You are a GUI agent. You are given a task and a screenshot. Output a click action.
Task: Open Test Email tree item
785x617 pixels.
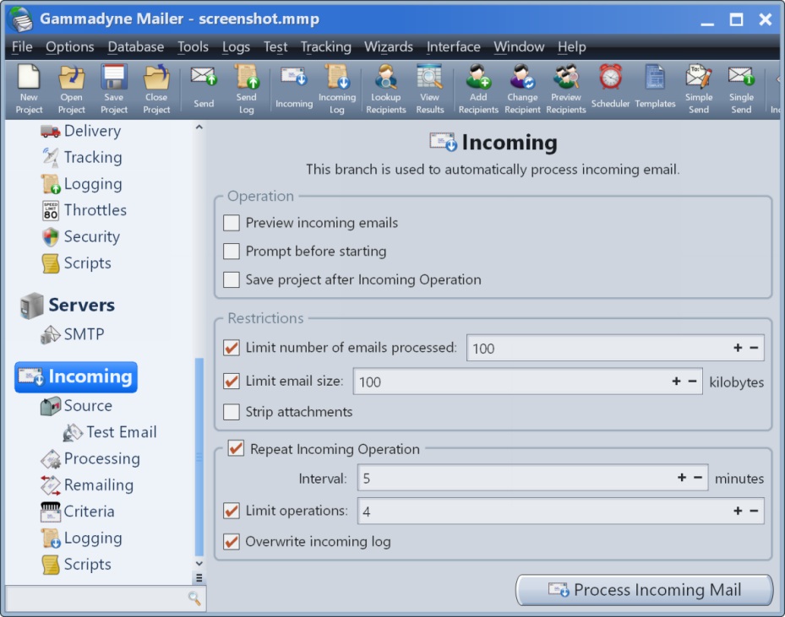pos(110,432)
